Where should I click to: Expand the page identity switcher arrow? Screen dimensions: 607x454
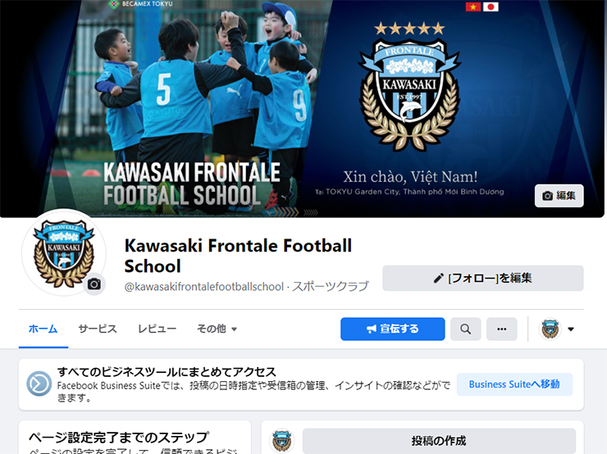pyautogui.click(x=571, y=329)
